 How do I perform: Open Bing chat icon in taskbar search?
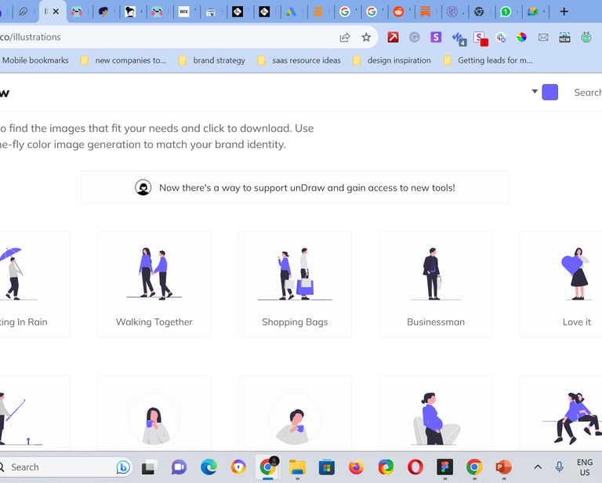(x=123, y=467)
